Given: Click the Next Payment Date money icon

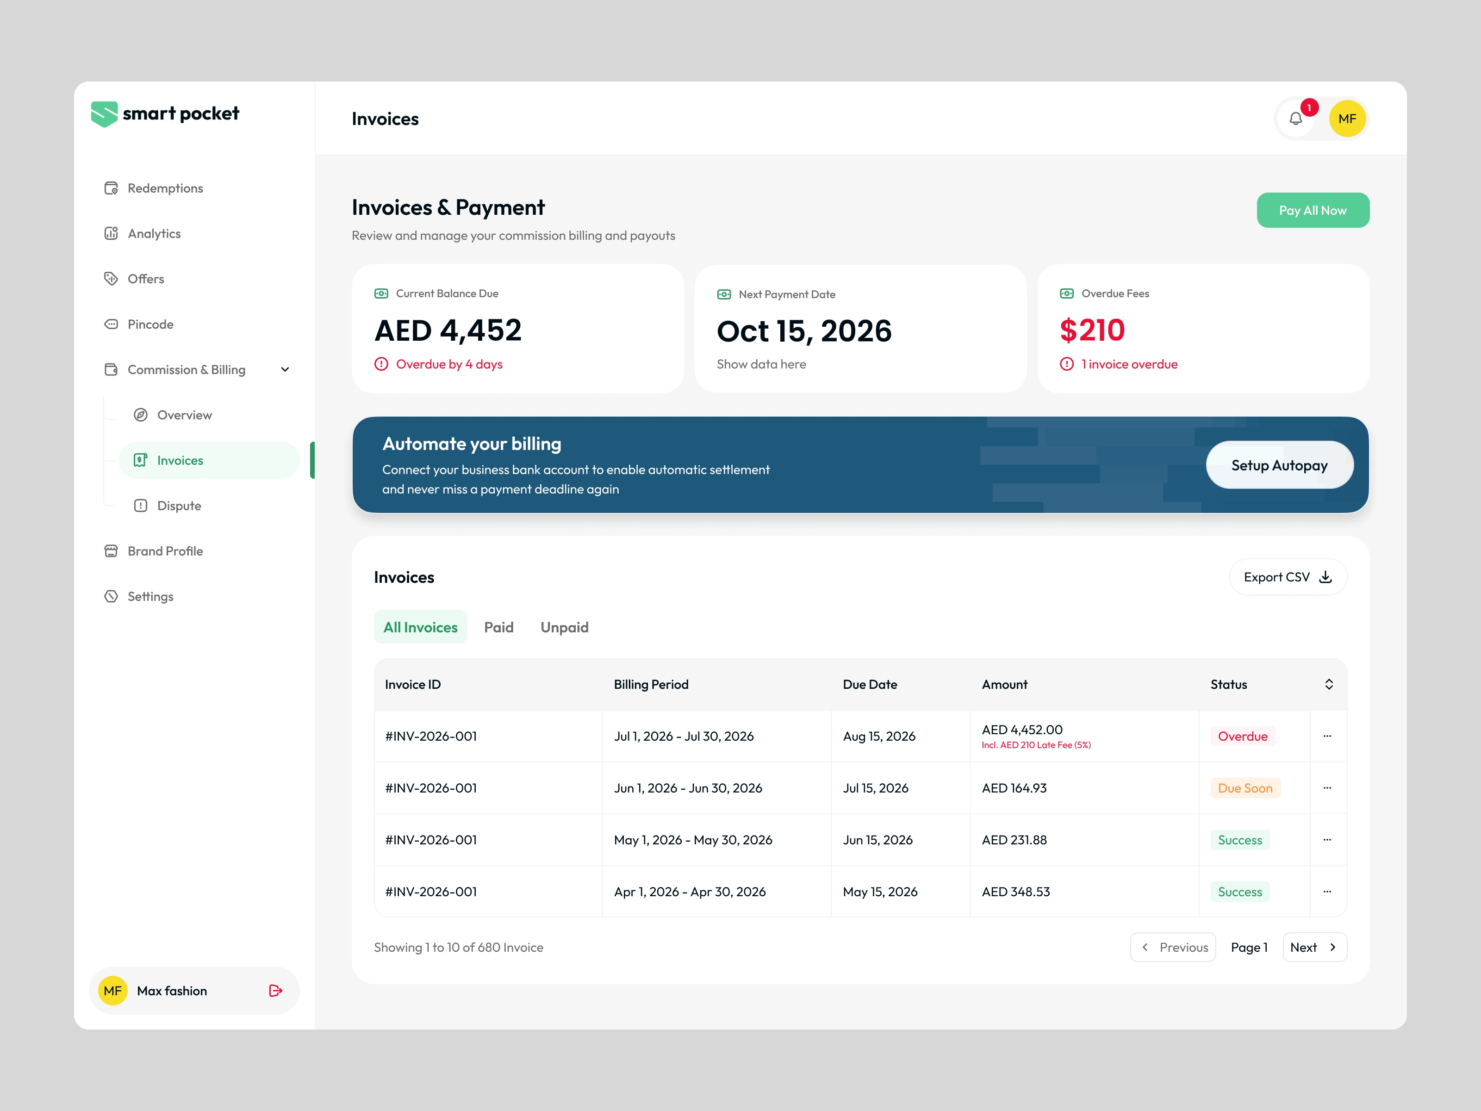Looking at the screenshot, I should (724, 295).
